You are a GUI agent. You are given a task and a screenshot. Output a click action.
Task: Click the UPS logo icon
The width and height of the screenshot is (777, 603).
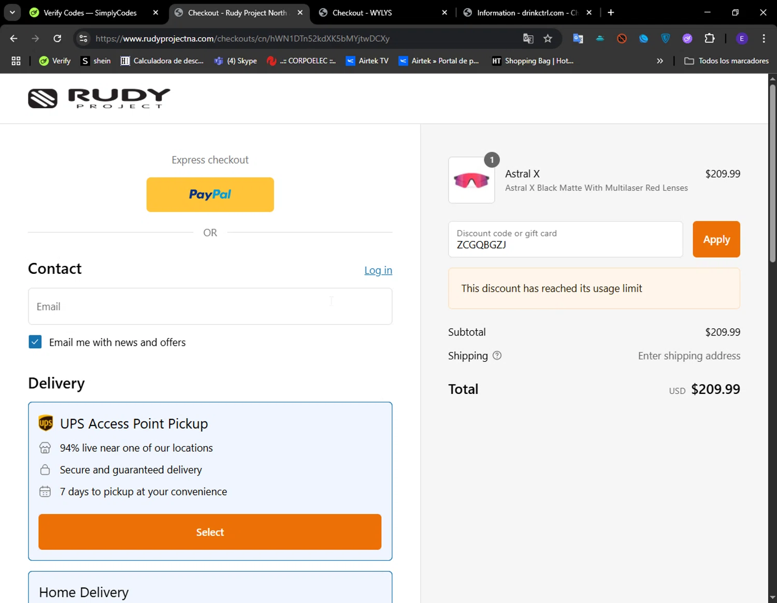coord(46,423)
